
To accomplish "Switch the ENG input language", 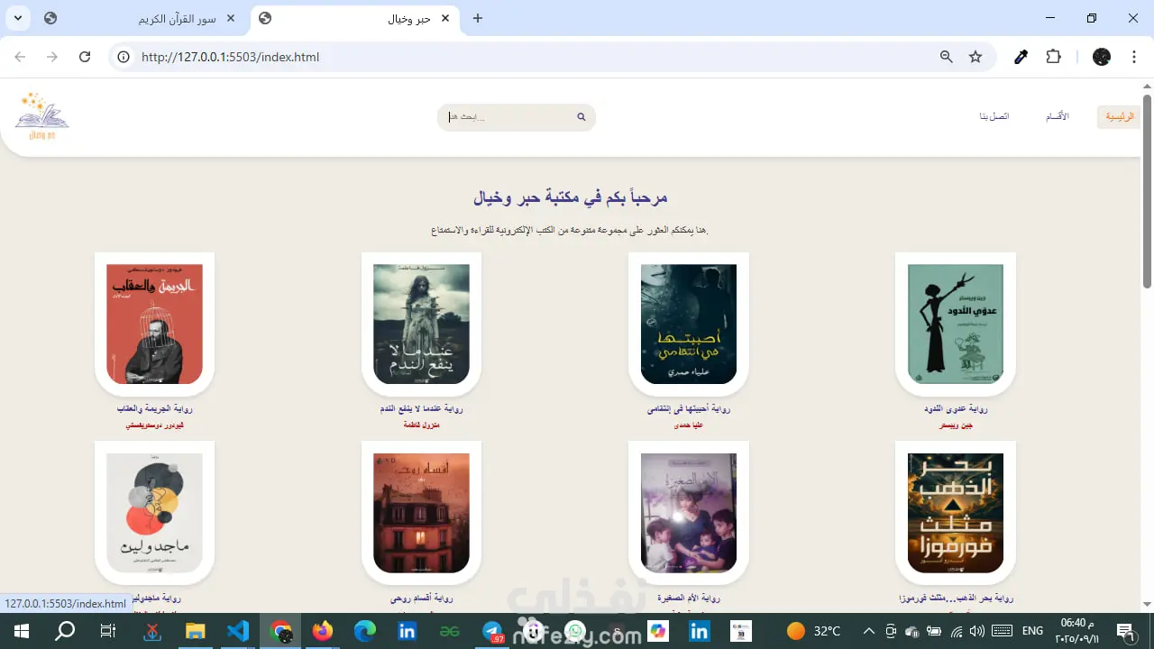I will pyautogui.click(x=1033, y=631).
